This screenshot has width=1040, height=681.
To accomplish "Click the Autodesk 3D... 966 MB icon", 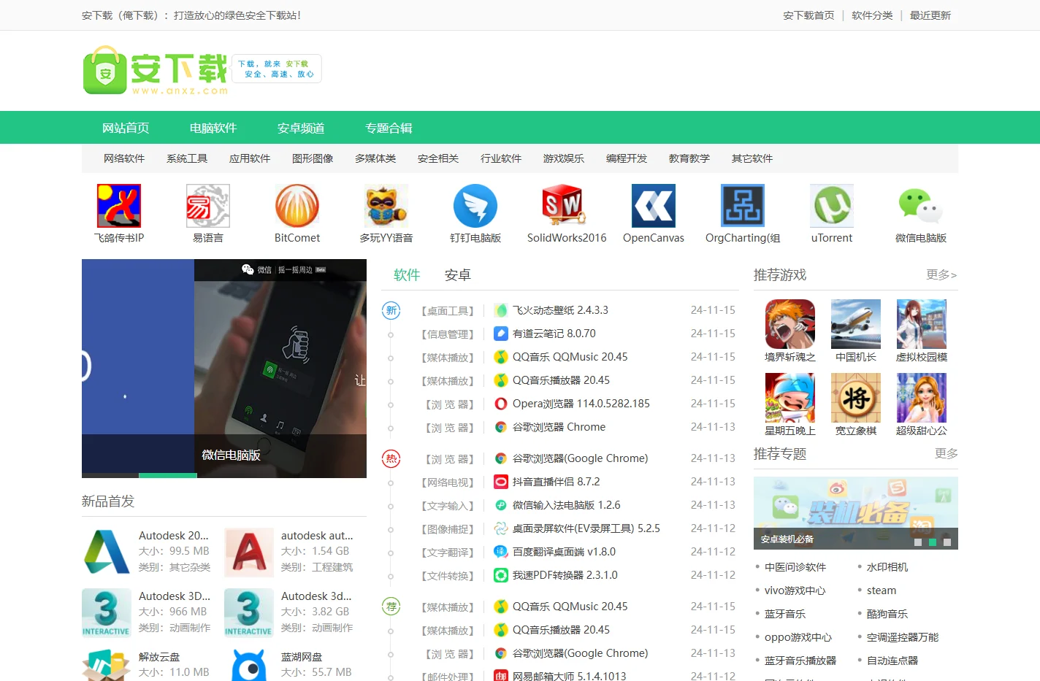I will (107, 613).
